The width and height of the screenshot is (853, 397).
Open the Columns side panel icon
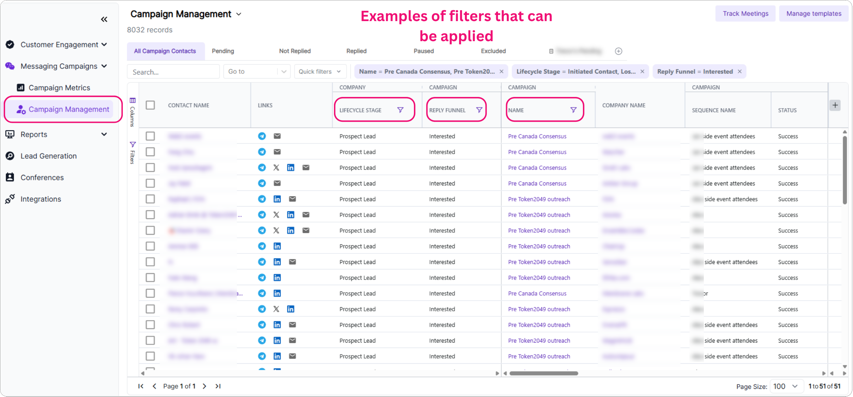pyautogui.click(x=133, y=101)
